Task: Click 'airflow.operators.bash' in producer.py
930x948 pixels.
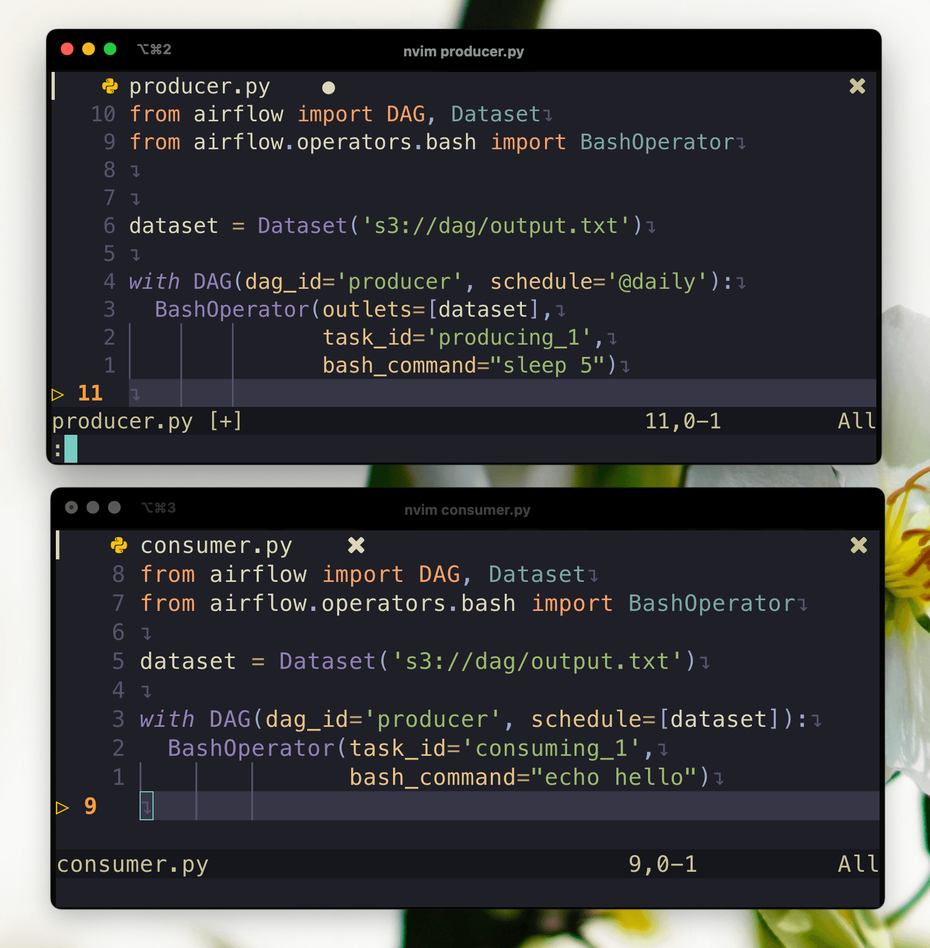Action: point(335,142)
